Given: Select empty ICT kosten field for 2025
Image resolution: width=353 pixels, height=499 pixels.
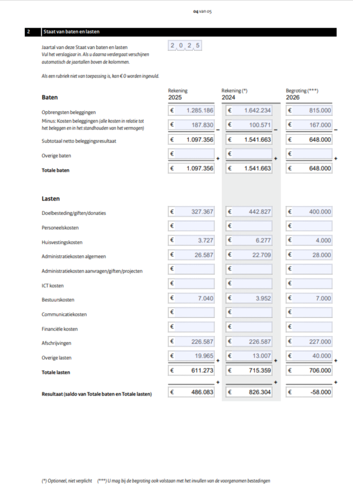Looking at the screenshot, I should 191,283.
